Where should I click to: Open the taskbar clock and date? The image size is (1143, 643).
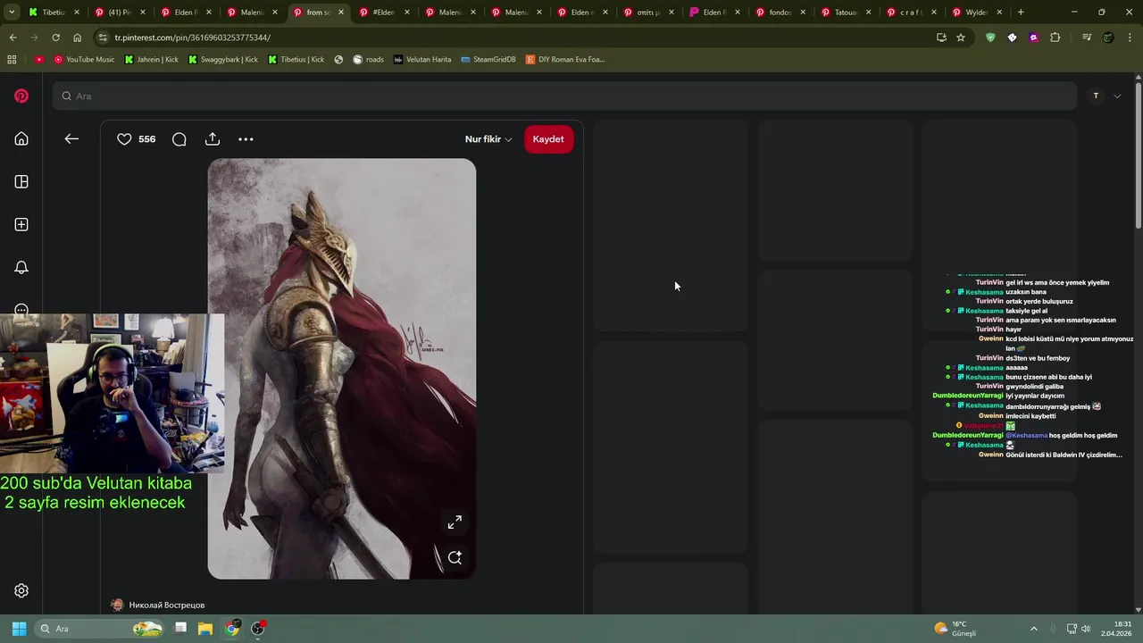[1118, 629]
